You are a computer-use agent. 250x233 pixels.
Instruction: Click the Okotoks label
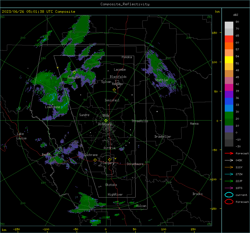(x=111, y=185)
